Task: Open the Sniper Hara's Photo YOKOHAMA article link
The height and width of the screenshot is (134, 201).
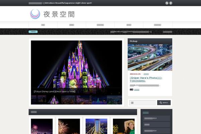Action: [x=146, y=79]
